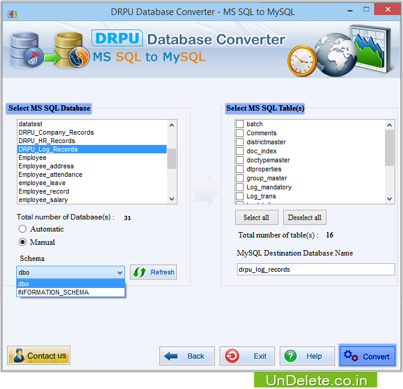Click the green Refresh arrows icon
Image resolution: width=403 pixels, height=389 pixels.
[140, 272]
